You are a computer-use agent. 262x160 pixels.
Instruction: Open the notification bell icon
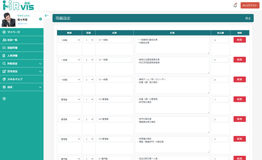point(235,5)
